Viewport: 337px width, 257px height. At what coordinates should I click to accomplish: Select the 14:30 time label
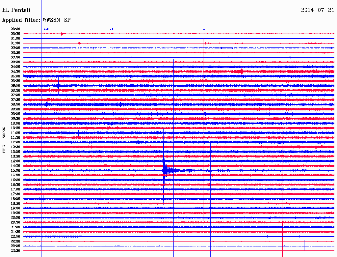coord(15,166)
